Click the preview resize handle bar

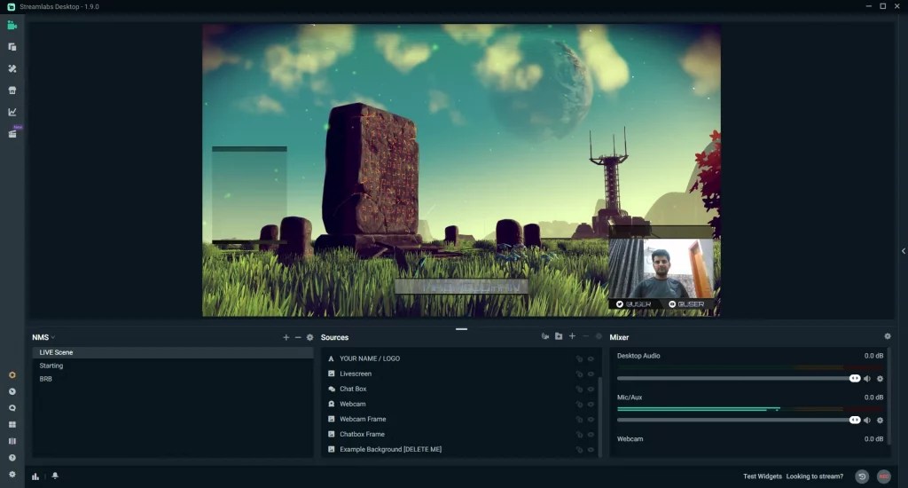[461, 329]
